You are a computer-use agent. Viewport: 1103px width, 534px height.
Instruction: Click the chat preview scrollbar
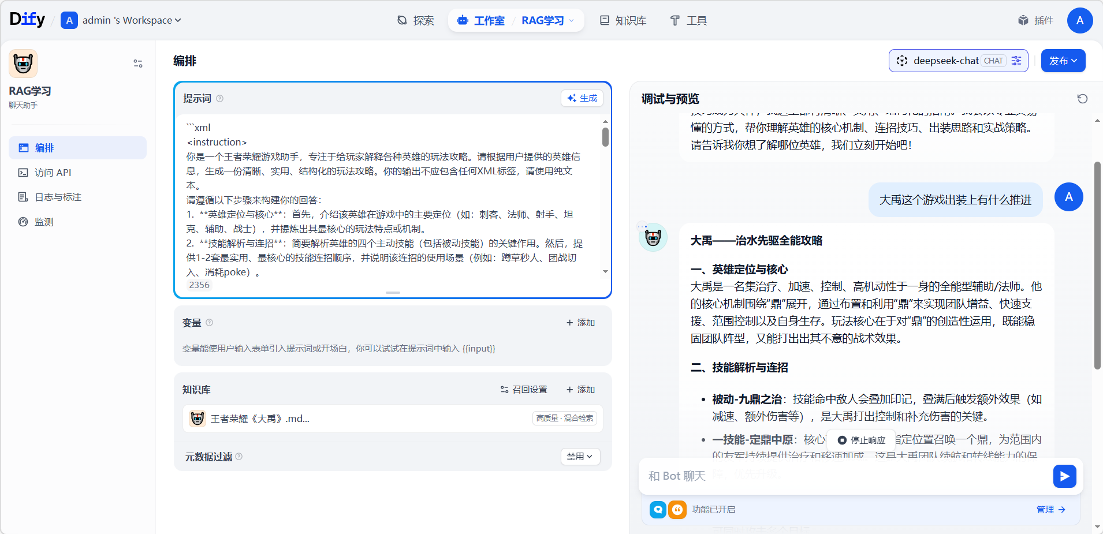pyautogui.click(x=1097, y=266)
